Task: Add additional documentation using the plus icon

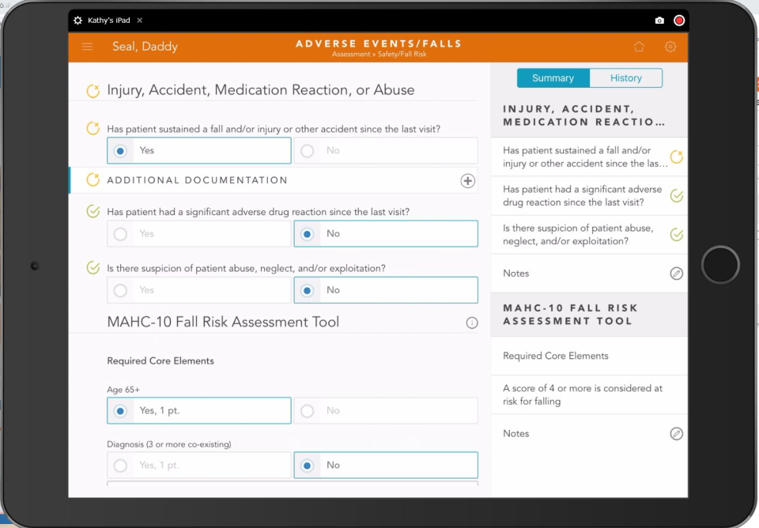Action: coord(467,180)
